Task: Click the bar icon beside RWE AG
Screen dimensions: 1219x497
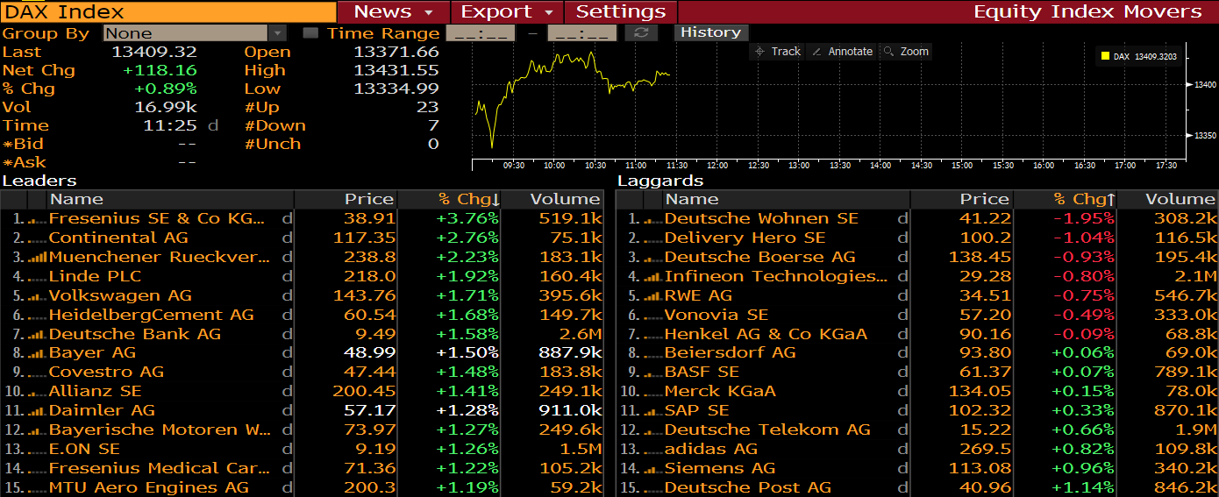Action: 653,296
